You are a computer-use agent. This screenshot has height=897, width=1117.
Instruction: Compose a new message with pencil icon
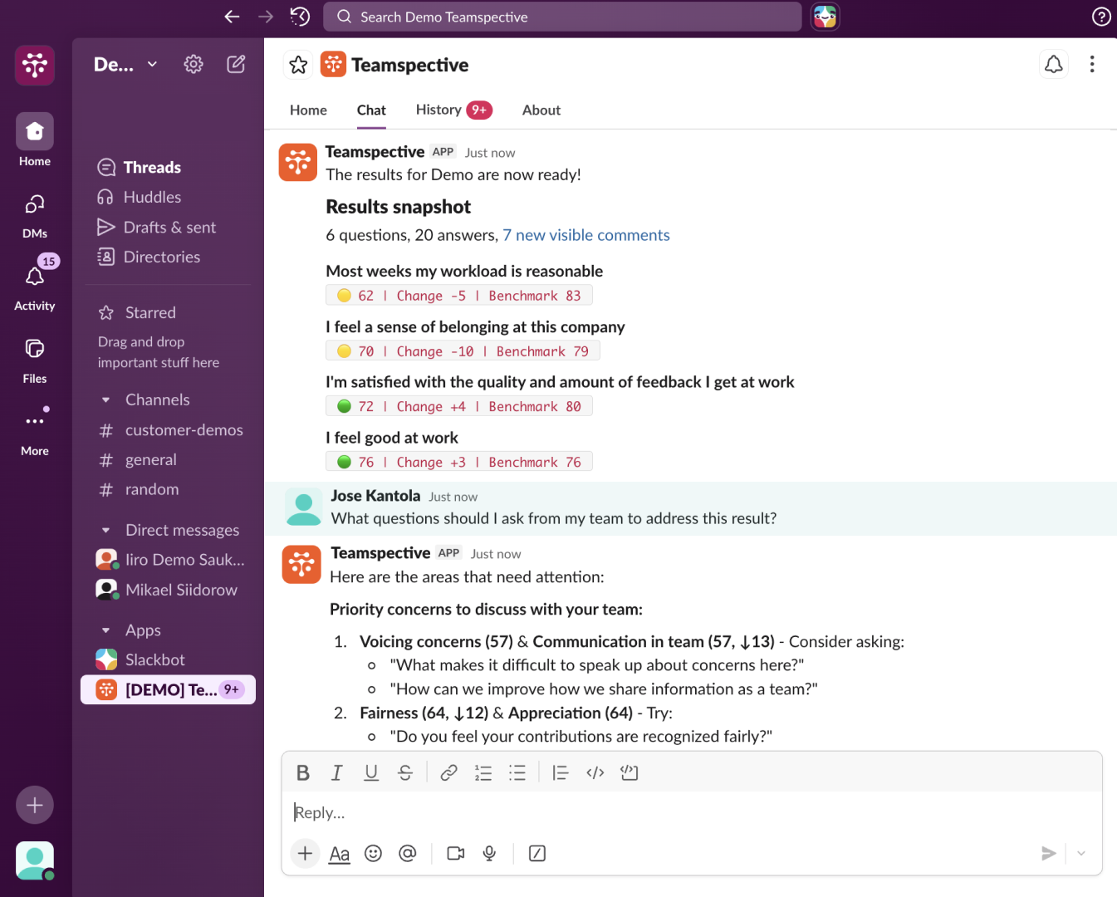coord(236,64)
